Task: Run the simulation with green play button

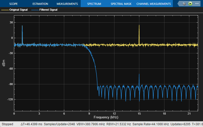Action: pyautogui.click(x=190, y=4)
